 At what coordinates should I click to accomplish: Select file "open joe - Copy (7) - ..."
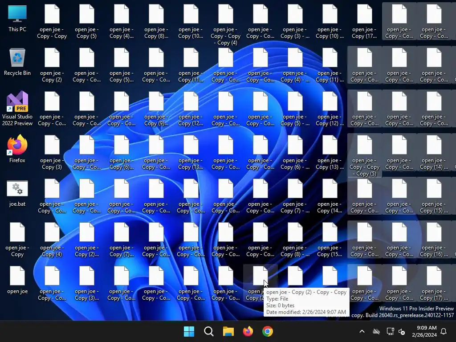[x=295, y=196]
